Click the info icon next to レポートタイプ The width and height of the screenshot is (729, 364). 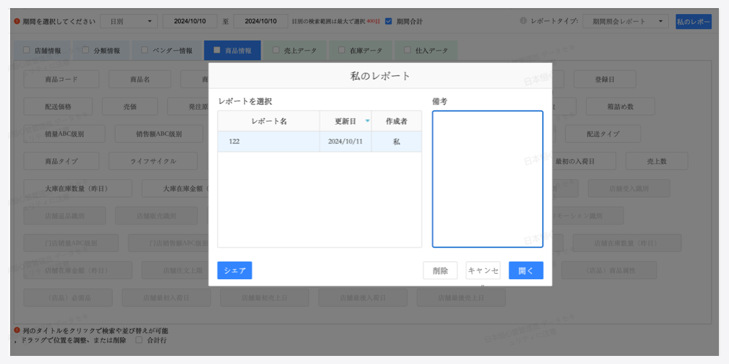coord(523,21)
